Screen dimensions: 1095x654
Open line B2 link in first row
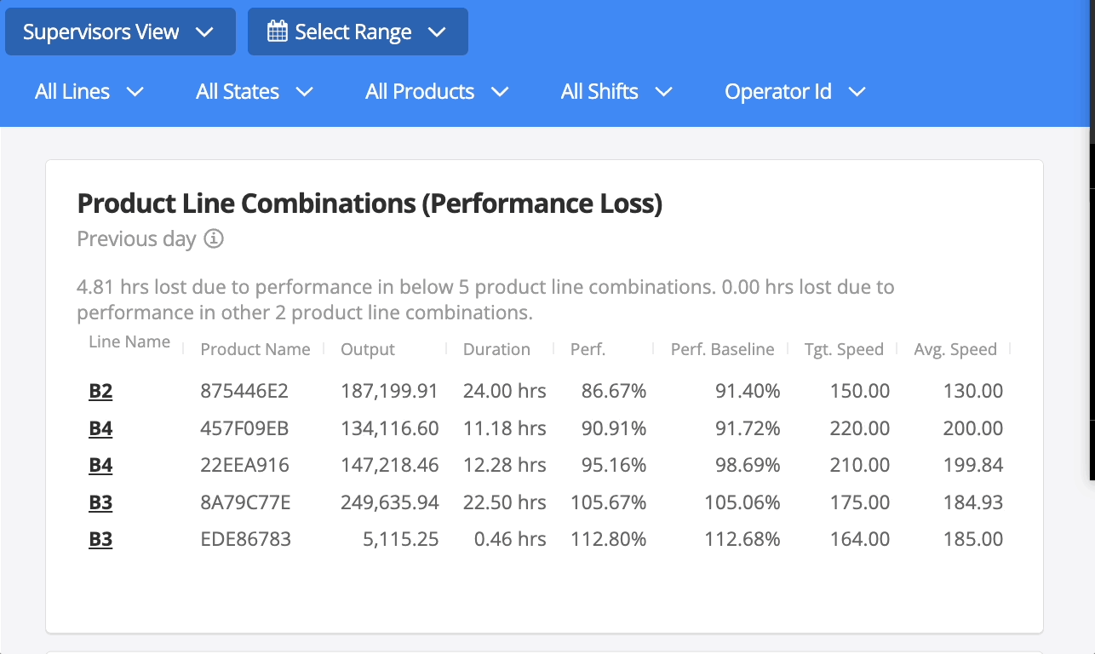tap(100, 392)
